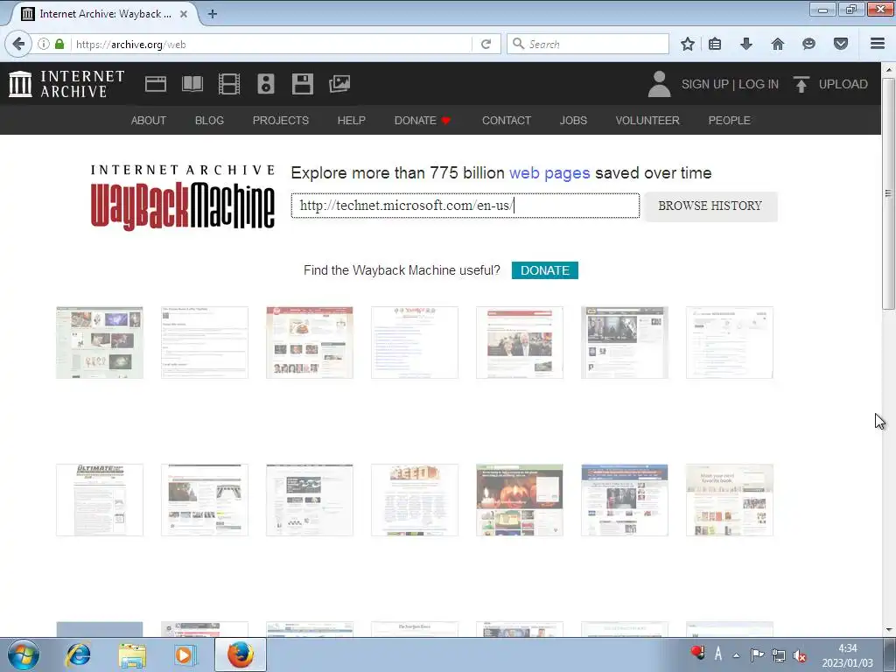The height and width of the screenshot is (672, 896).
Task: Open the FEED page thumbnail
Action: tap(414, 500)
